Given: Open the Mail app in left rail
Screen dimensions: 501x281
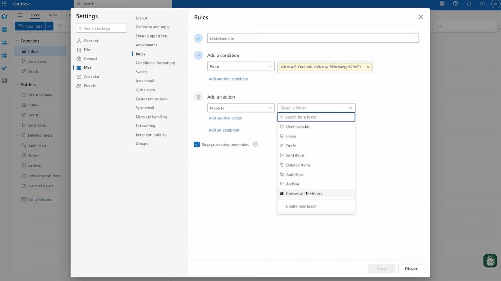Looking at the screenshot, I should coord(4,17).
